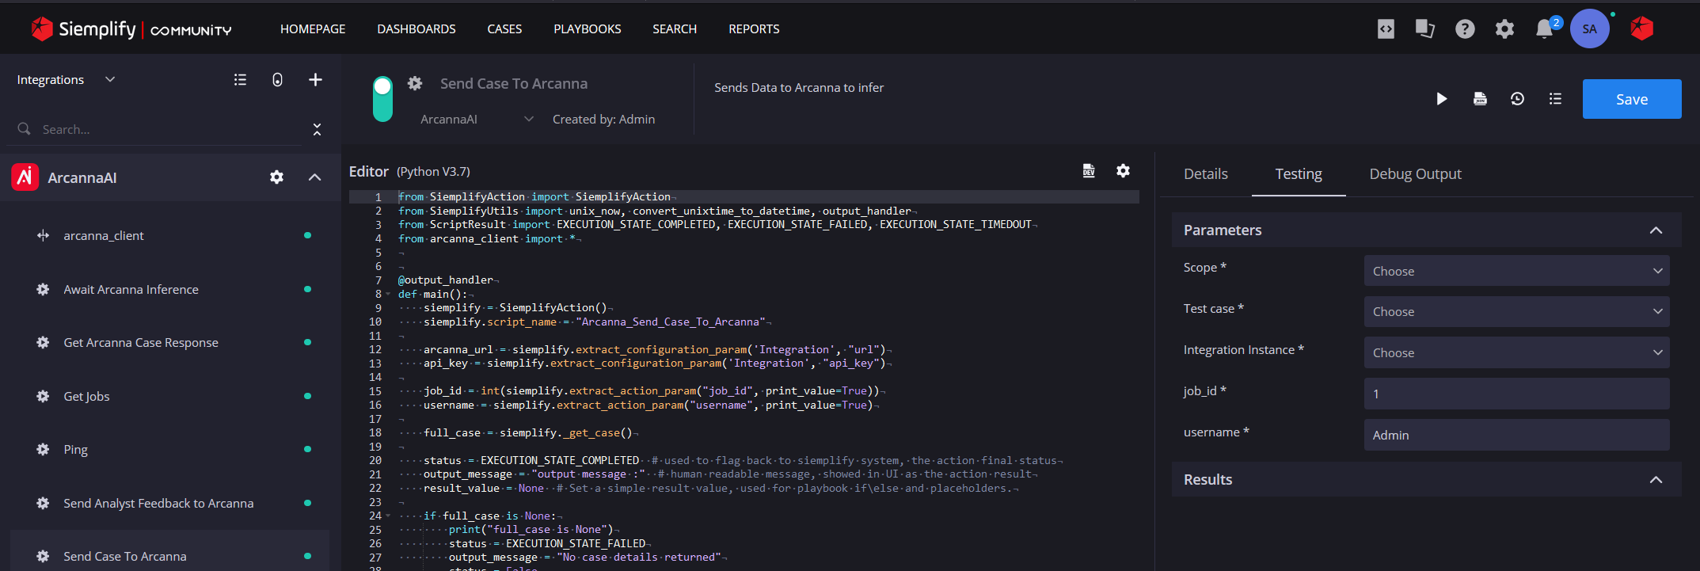The image size is (1700, 571).
Task: Click the Save button
Action: click(1632, 99)
